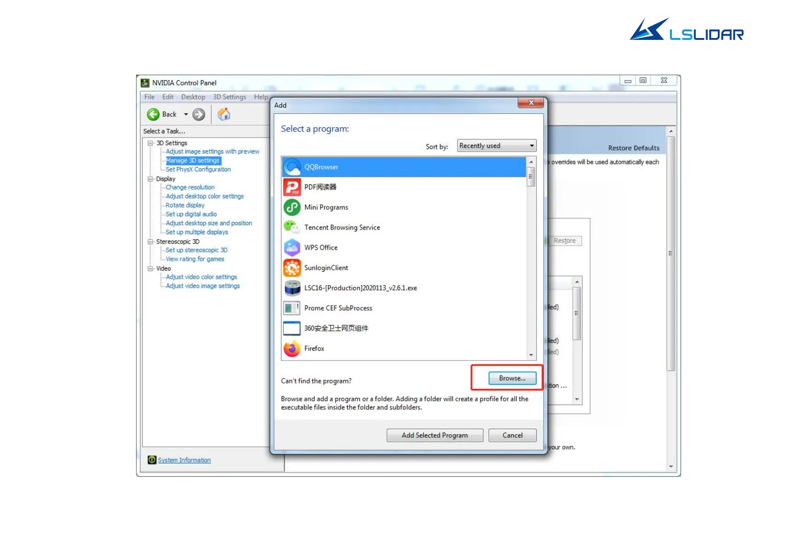Close the Add dialog with X
The width and height of the screenshot is (790, 559).
pos(531,103)
